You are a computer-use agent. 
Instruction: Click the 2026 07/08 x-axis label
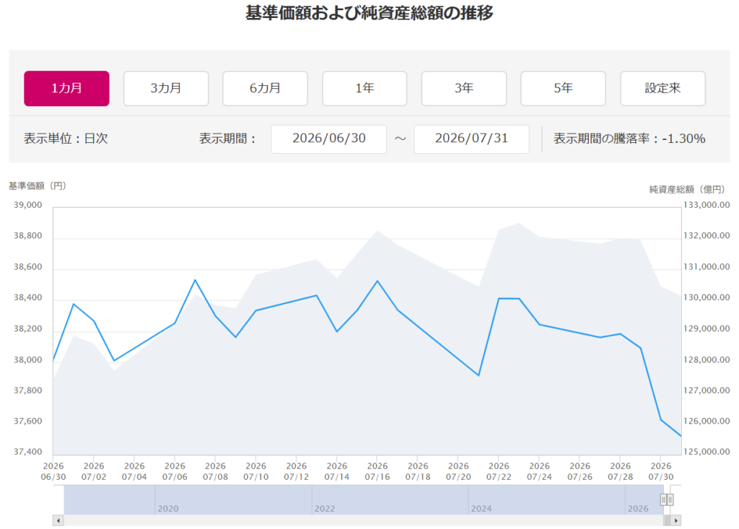pos(215,471)
